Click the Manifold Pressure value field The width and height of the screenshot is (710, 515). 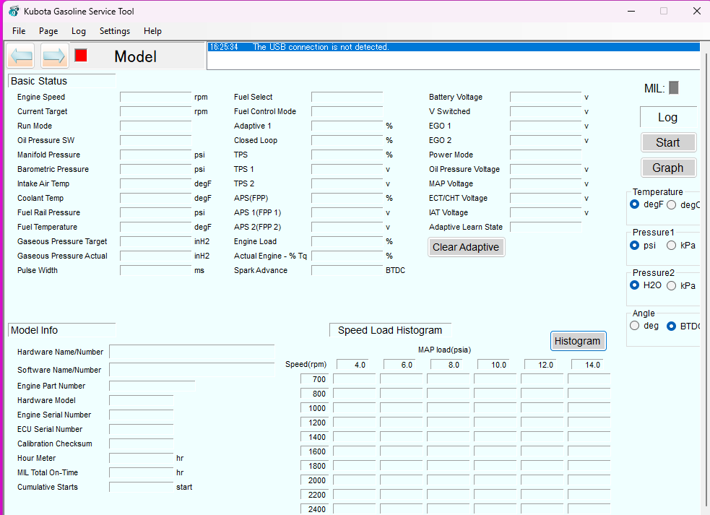(156, 155)
